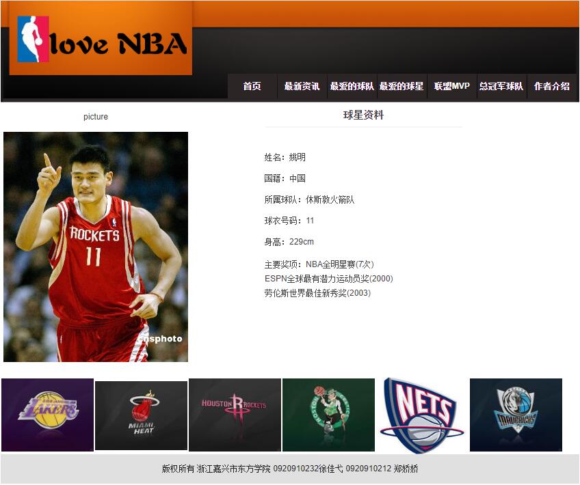Viewport: 580px width, 485px height.
Task: Click the 所属球队 休斯敦火箭队 line
Action: pyautogui.click(x=309, y=199)
